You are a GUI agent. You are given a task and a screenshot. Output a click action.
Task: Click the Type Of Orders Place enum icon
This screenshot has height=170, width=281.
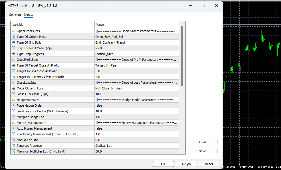point(13,37)
